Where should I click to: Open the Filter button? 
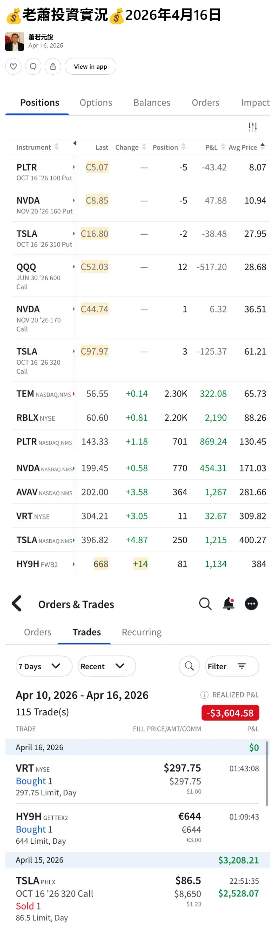pyautogui.click(x=232, y=666)
